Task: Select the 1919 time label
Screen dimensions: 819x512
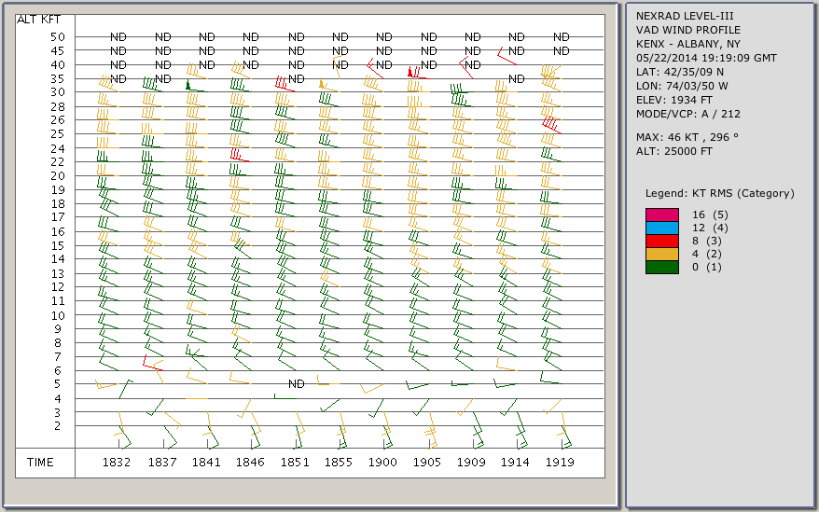Action: click(x=560, y=463)
